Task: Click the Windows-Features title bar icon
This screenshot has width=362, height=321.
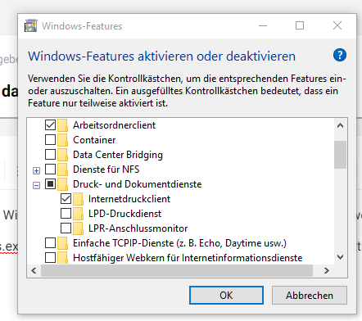Action: [30, 26]
